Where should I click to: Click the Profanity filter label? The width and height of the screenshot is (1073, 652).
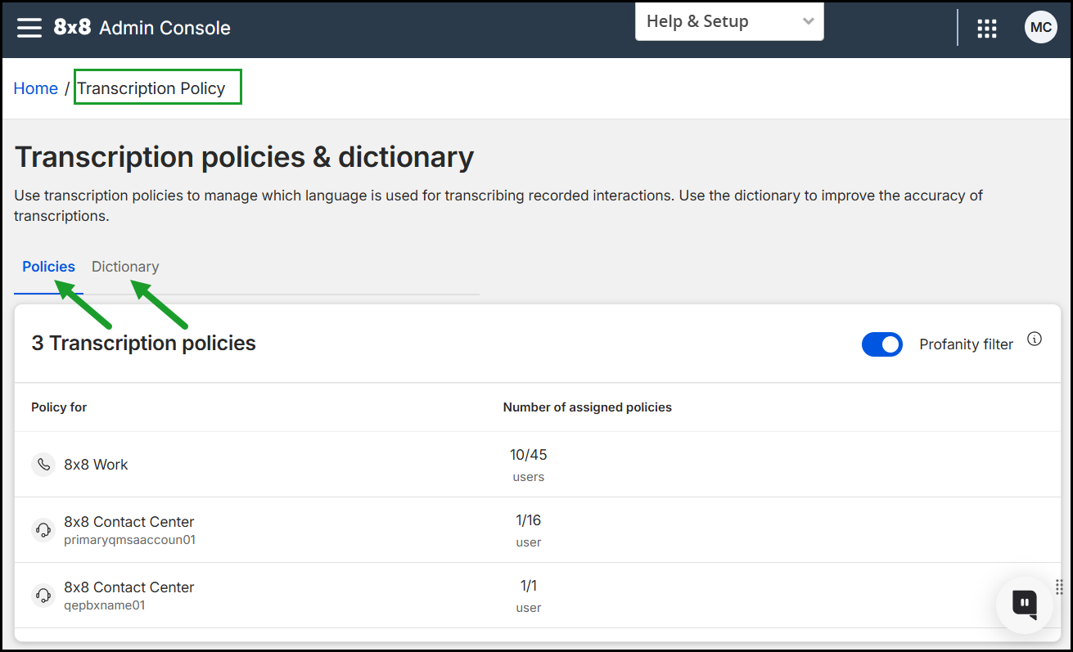coord(966,344)
